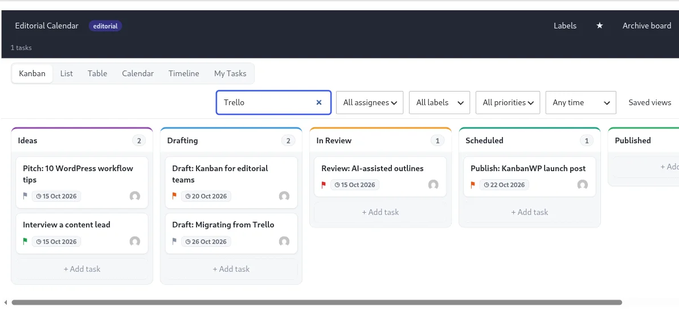Click assignee avatar on Publish: KanbanWP launch post
679x315 pixels.
[x=582, y=185]
